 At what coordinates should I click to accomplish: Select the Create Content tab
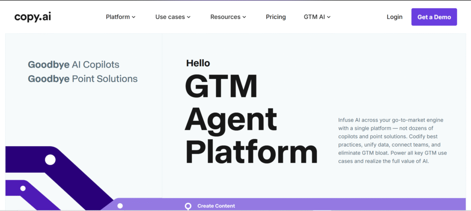(216, 206)
